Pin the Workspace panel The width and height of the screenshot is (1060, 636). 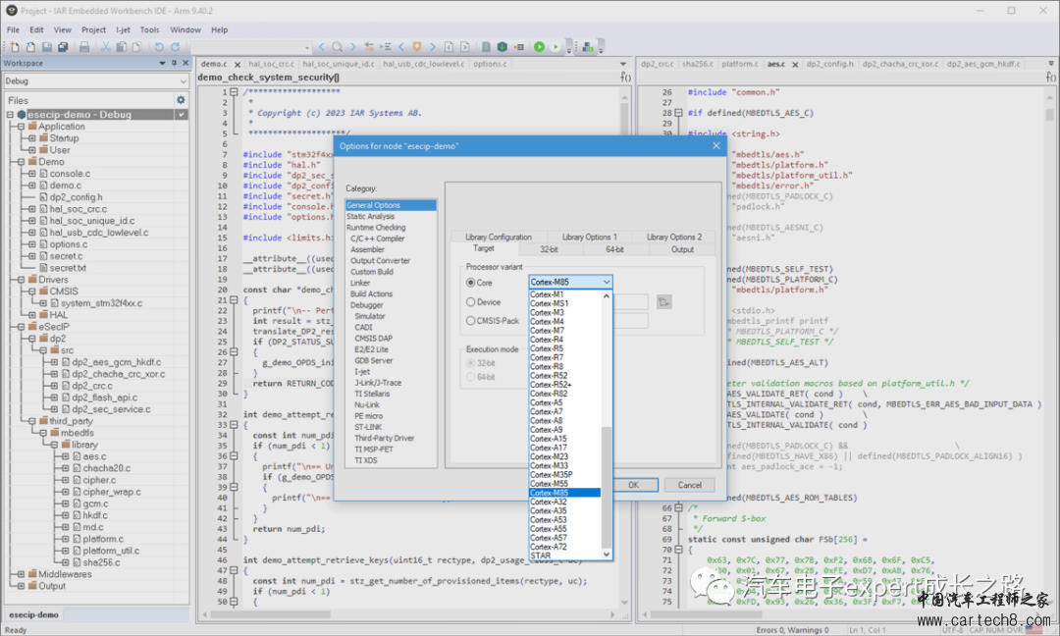coord(174,63)
